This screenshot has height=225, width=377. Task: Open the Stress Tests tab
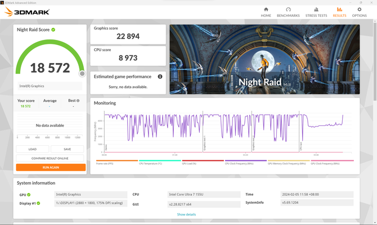(x=316, y=12)
